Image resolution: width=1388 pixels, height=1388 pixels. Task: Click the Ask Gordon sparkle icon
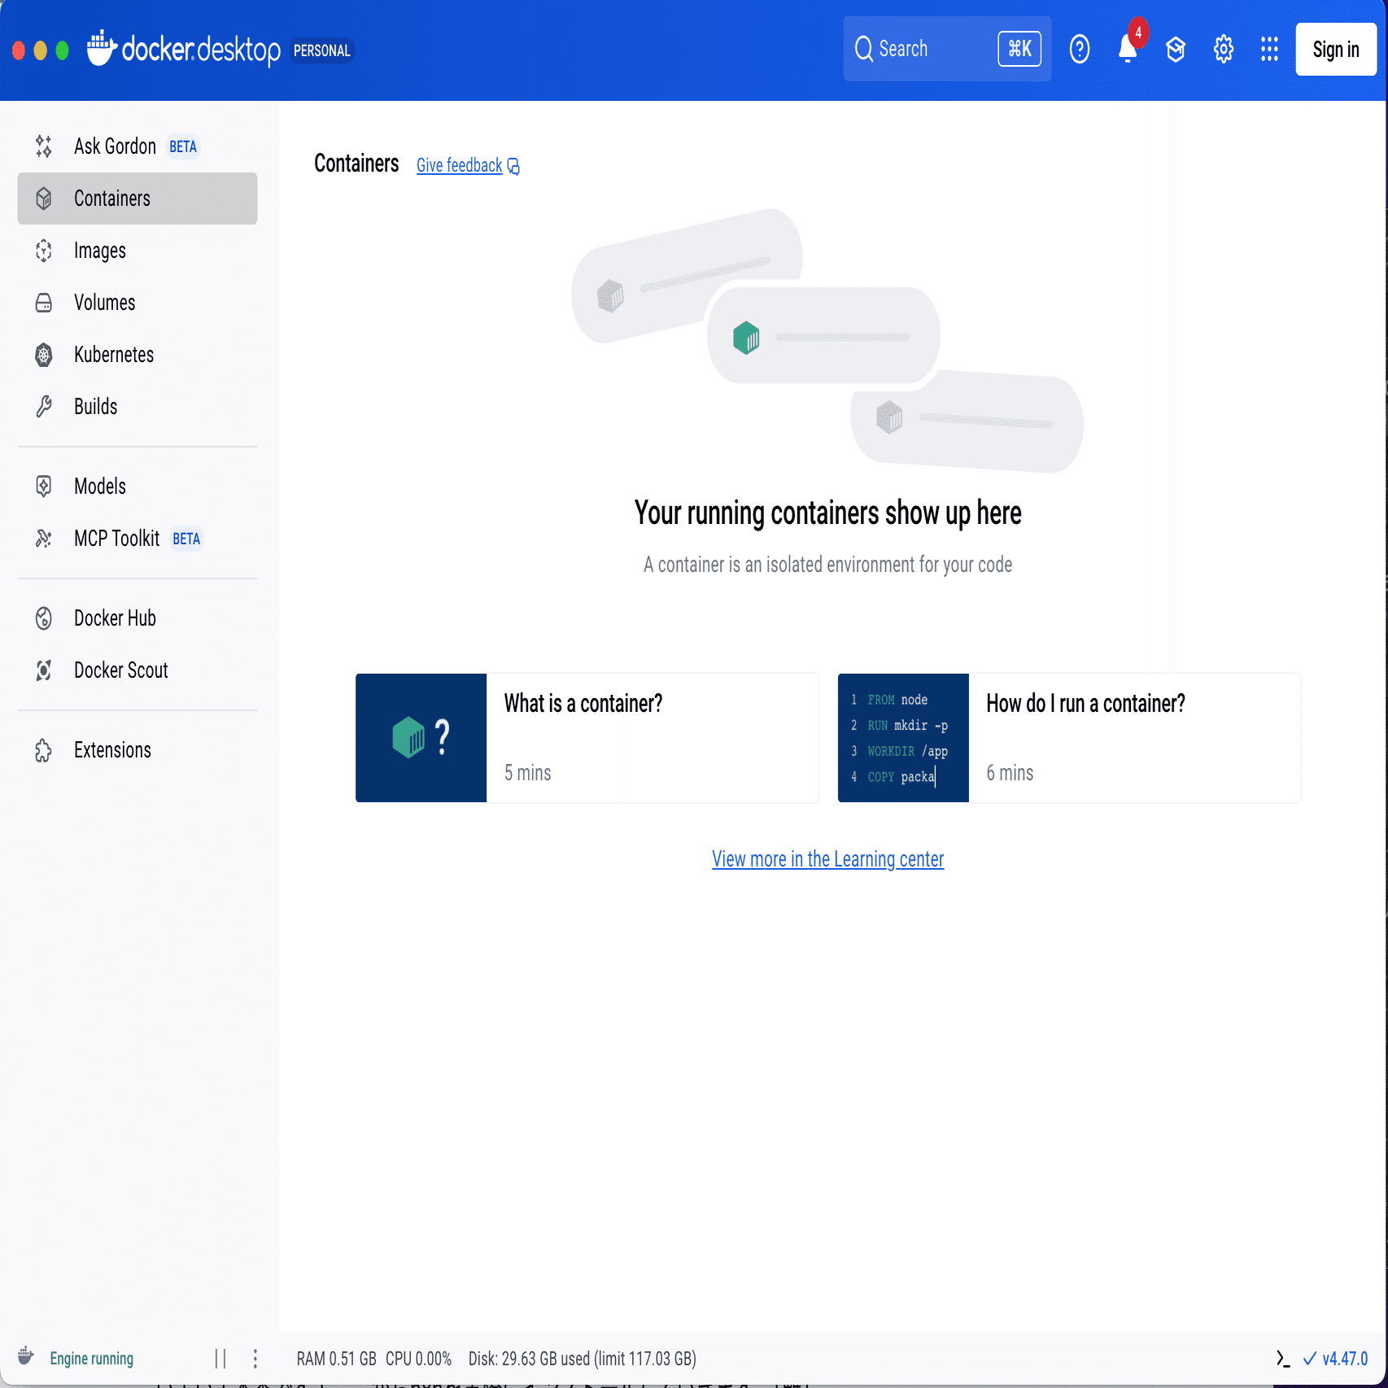pos(44,146)
